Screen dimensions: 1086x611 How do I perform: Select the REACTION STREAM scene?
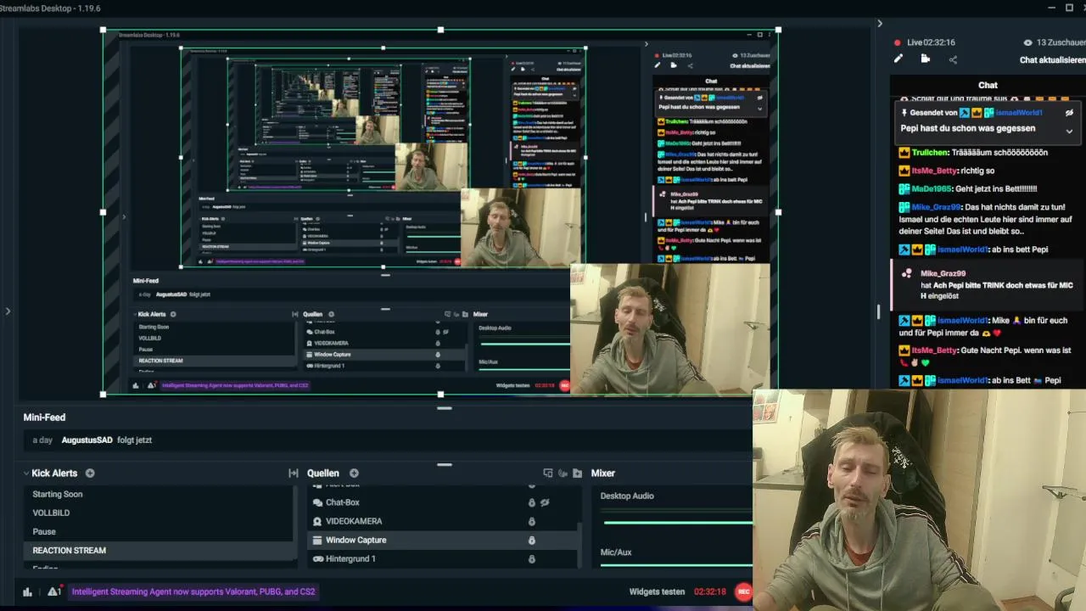click(x=159, y=550)
